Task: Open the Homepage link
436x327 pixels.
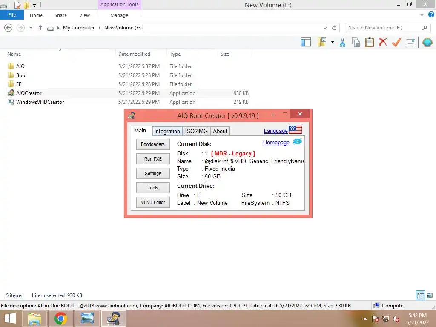Action: pos(276,142)
